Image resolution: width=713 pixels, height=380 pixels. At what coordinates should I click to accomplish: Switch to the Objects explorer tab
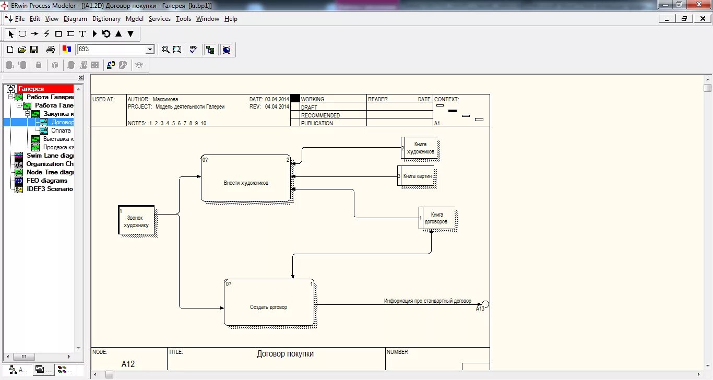(x=66, y=370)
